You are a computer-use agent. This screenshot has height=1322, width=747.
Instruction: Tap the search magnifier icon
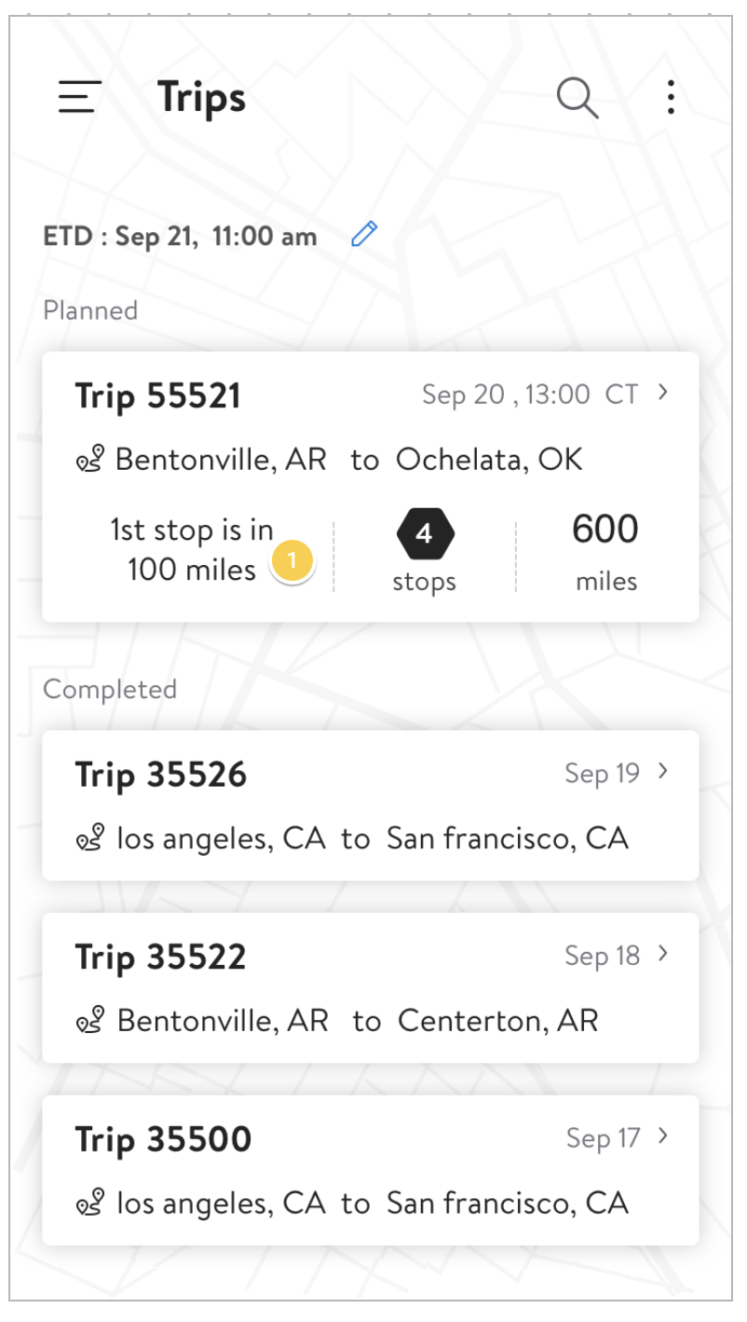point(577,97)
